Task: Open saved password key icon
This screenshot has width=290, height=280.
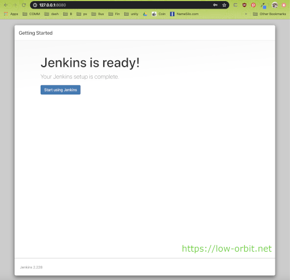Action: pos(215,5)
